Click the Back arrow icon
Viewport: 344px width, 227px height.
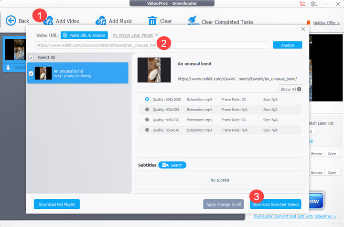[x=11, y=21]
